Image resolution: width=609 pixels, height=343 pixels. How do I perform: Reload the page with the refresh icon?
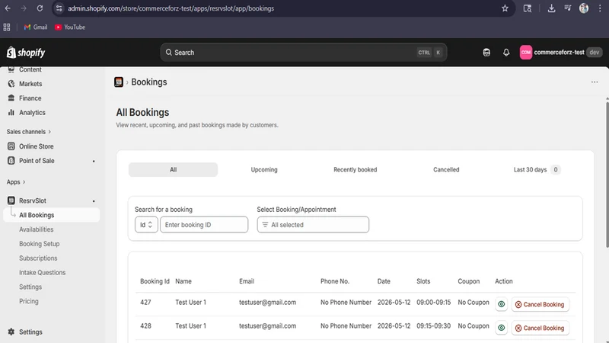pos(40,8)
